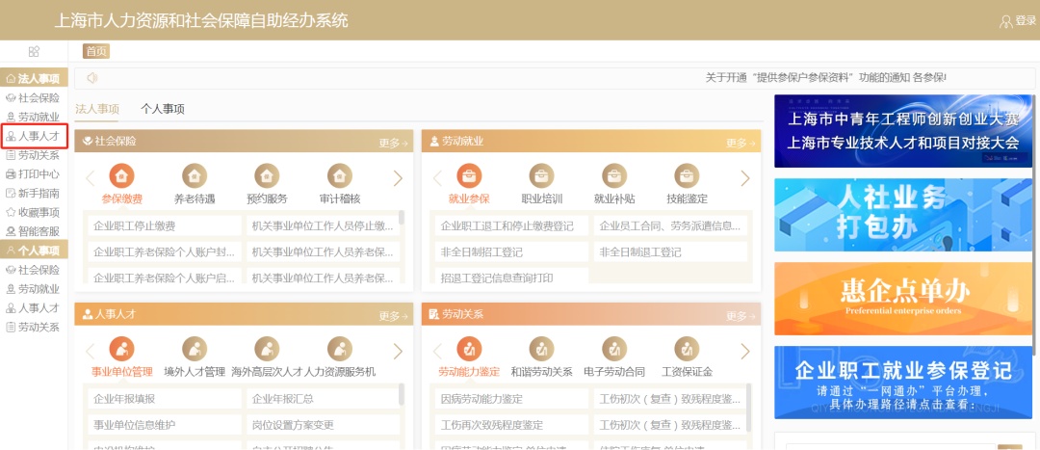
Task: Select the 首页 tab
Action: coord(96,51)
